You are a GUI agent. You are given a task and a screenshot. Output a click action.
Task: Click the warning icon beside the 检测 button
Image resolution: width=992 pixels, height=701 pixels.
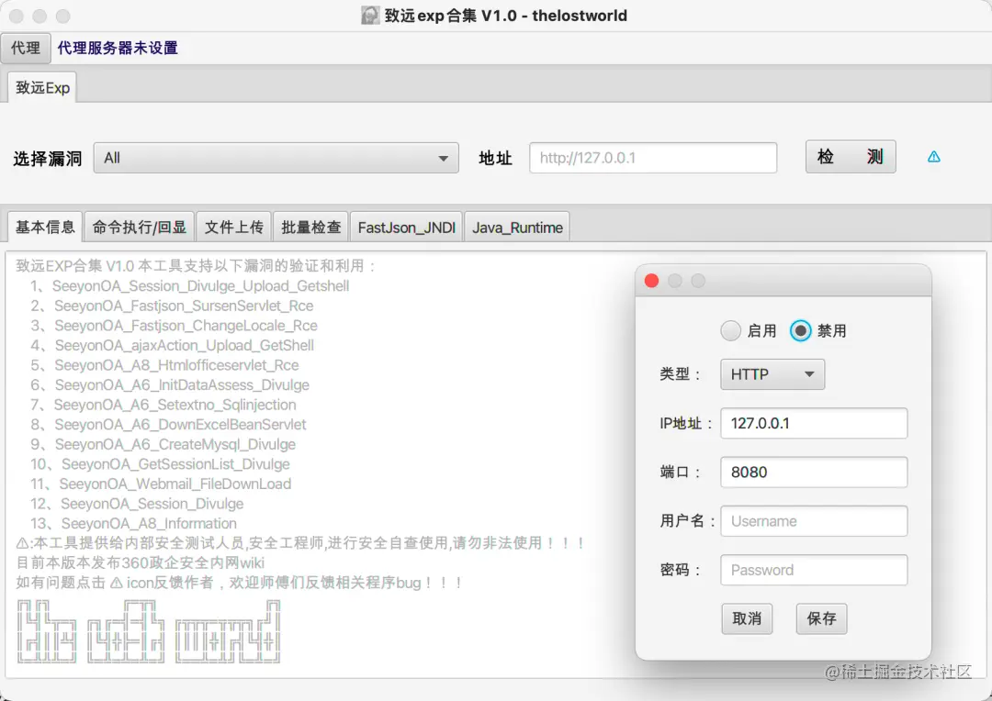click(934, 156)
